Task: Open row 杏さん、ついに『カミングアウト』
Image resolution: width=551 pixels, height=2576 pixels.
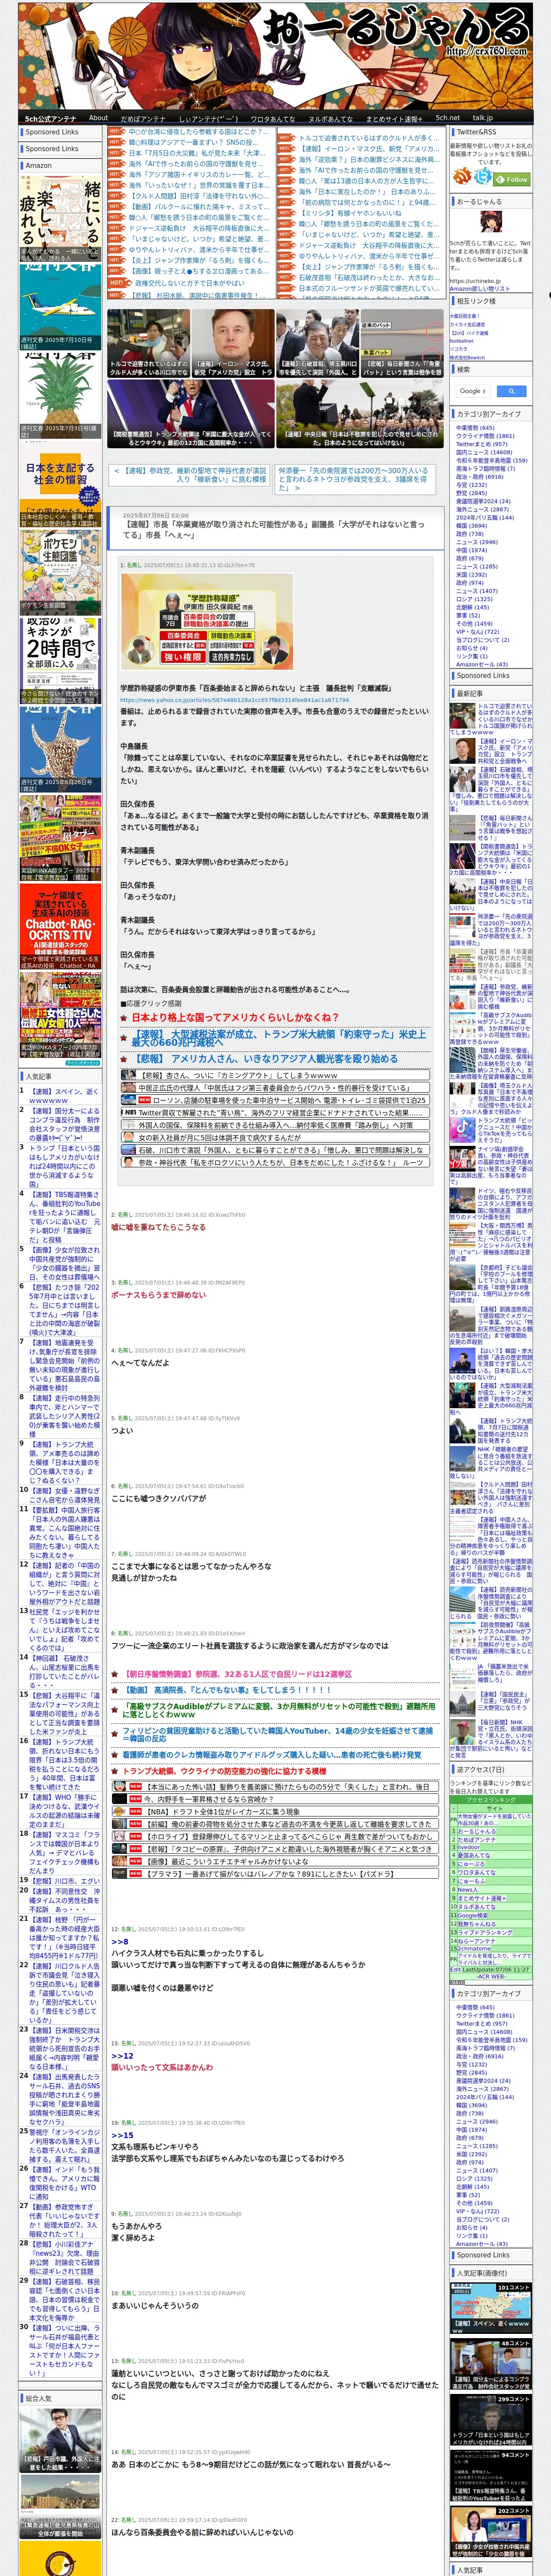Action: click(x=274, y=1075)
